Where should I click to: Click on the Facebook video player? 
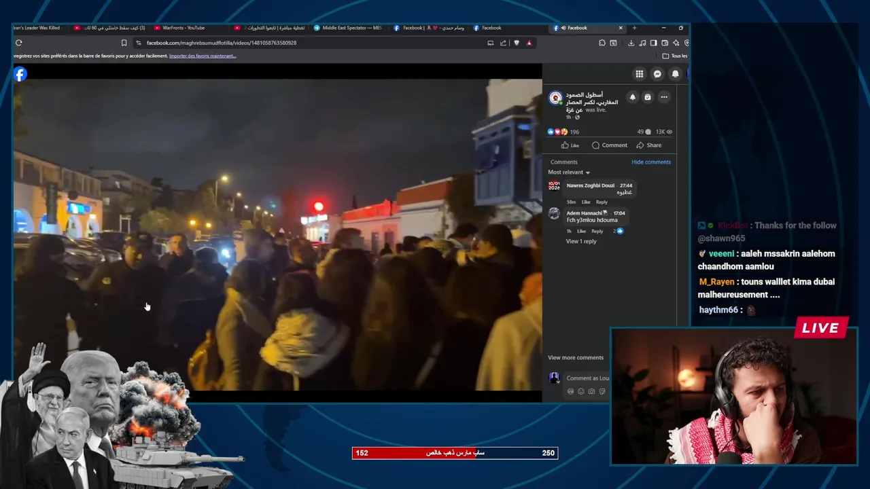click(x=277, y=234)
